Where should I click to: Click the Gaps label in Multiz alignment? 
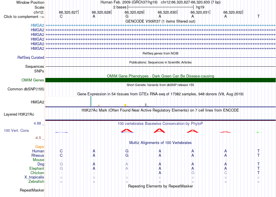[x=40, y=147]
